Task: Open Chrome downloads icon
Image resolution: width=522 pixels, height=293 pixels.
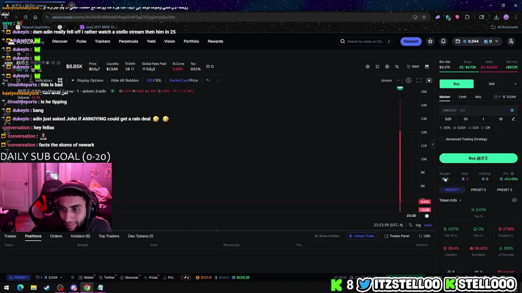Action: tap(496, 17)
